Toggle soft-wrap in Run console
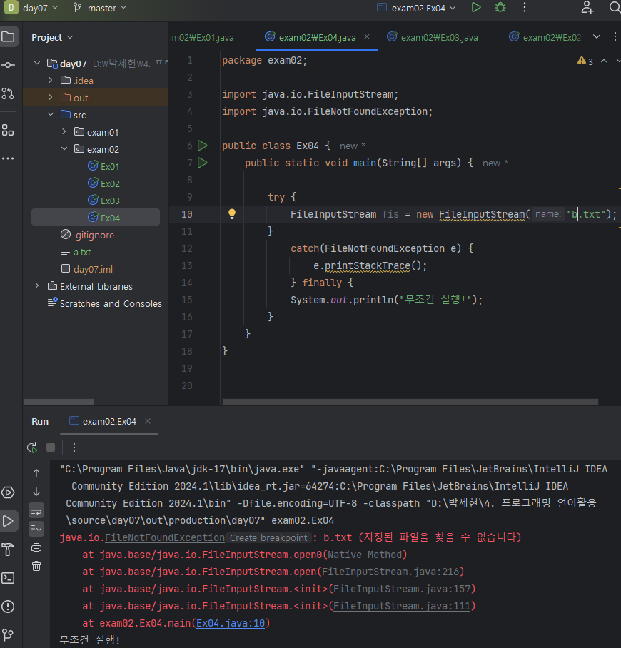The width and height of the screenshot is (621, 648). [x=36, y=510]
